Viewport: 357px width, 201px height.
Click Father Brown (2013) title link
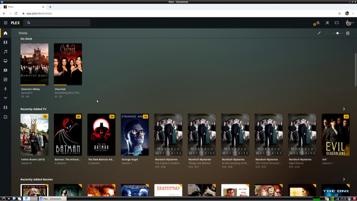click(33, 159)
